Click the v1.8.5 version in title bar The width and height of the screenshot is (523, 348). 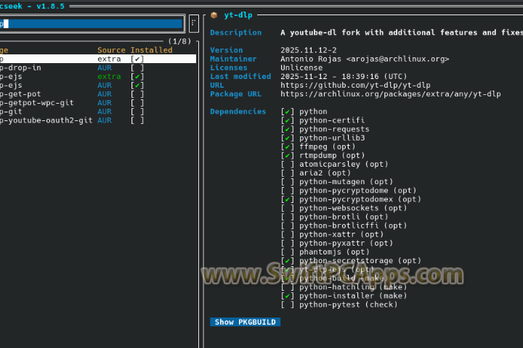point(50,6)
